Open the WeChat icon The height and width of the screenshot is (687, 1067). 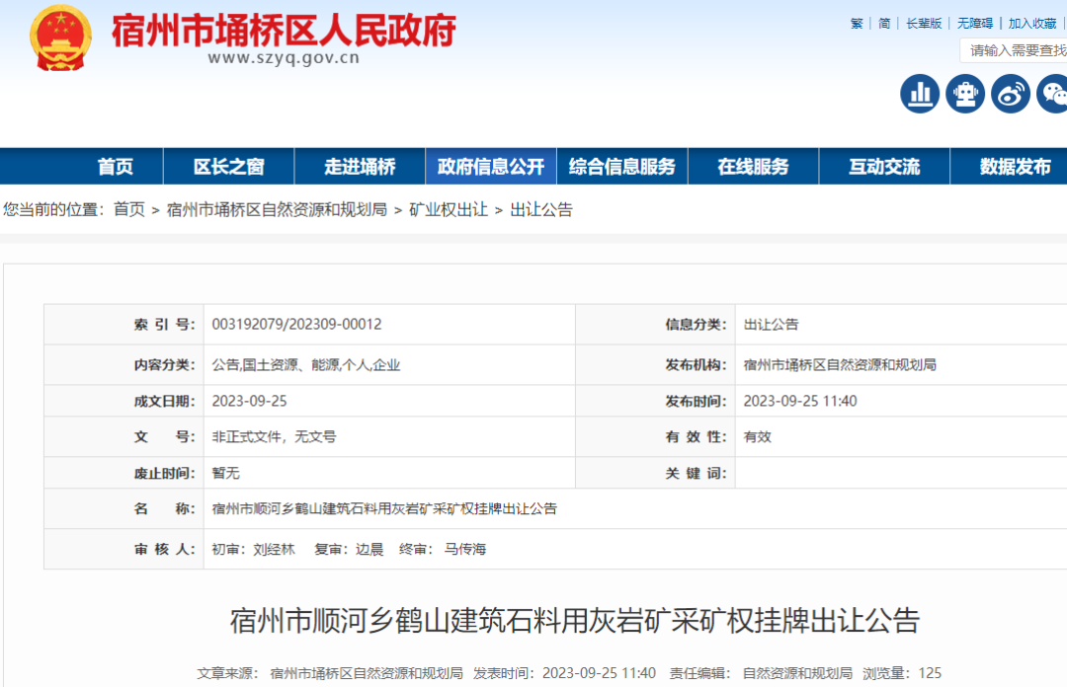tap(1053, 94)
